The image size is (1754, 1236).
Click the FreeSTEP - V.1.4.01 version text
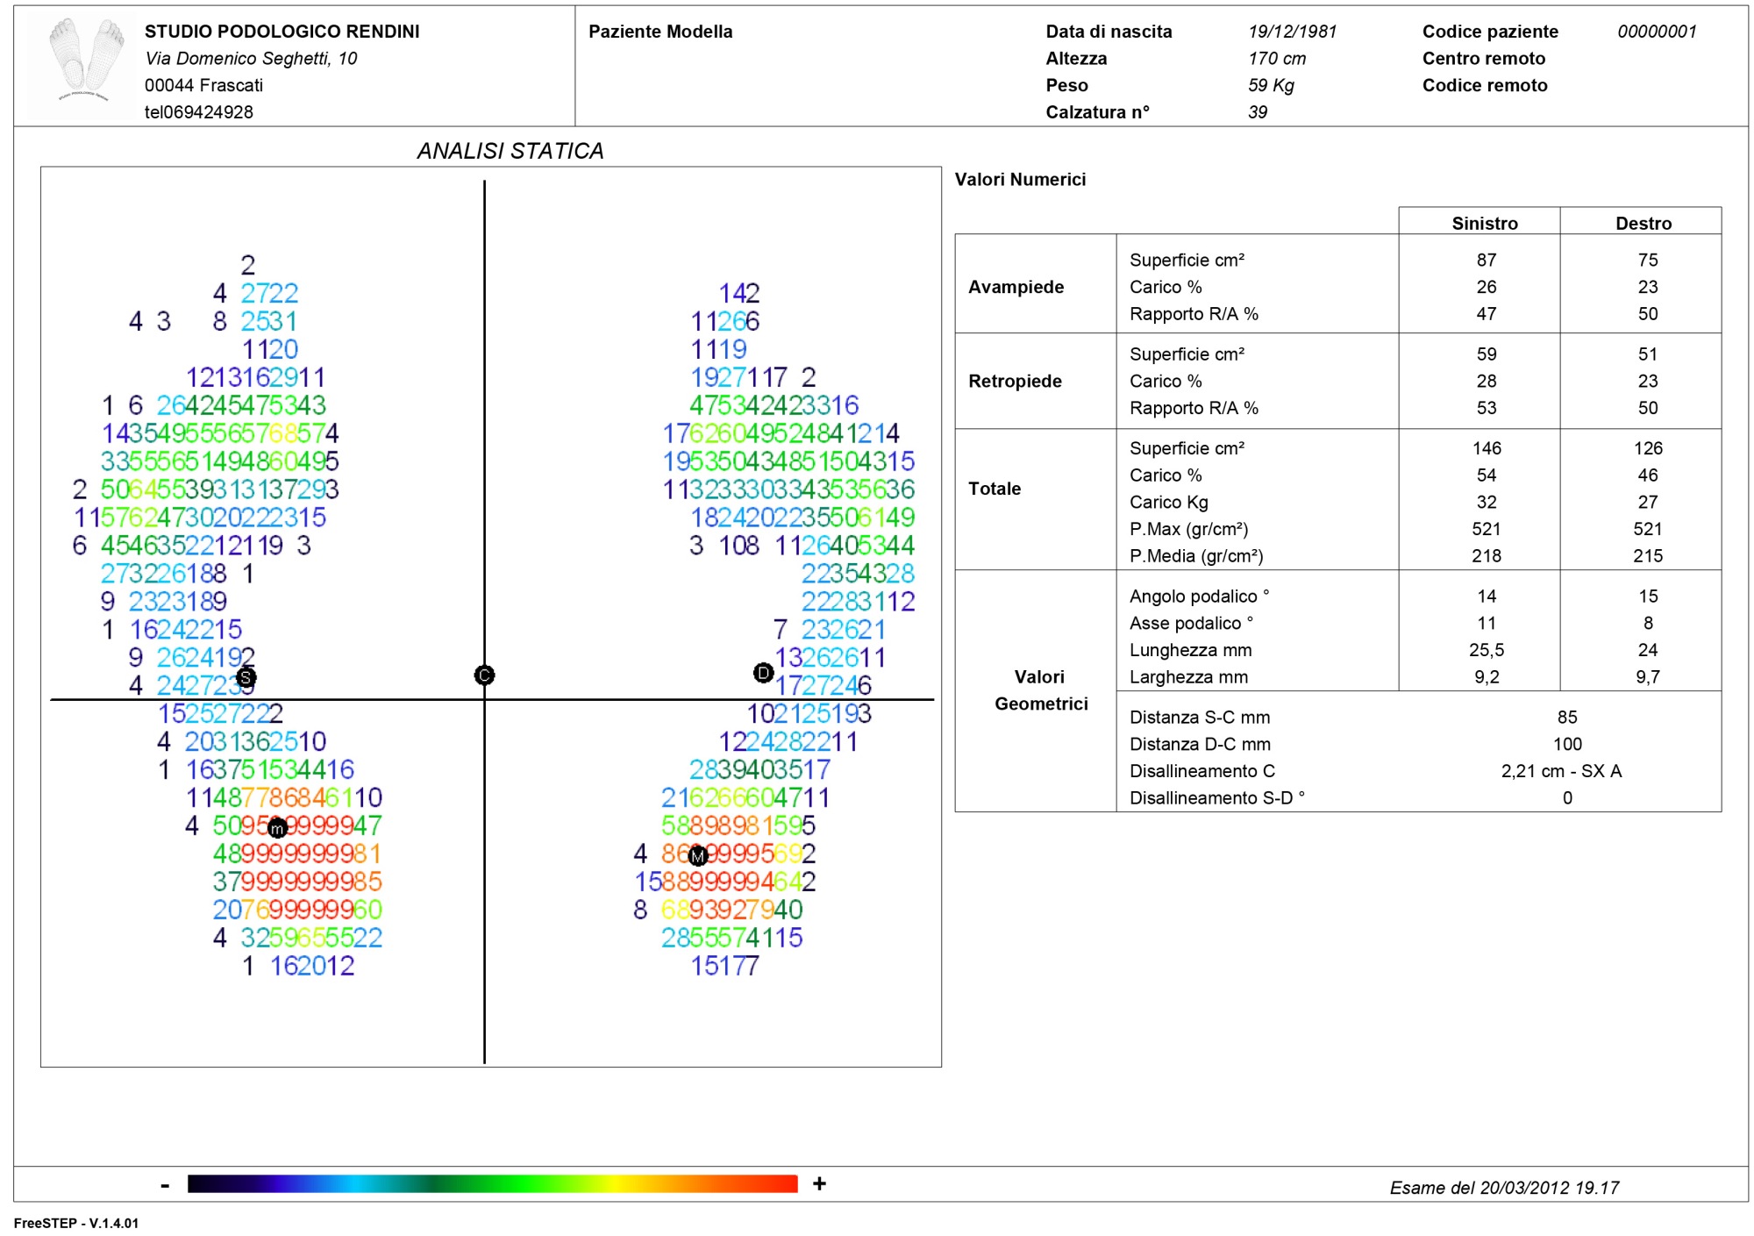pos(76,1223)
